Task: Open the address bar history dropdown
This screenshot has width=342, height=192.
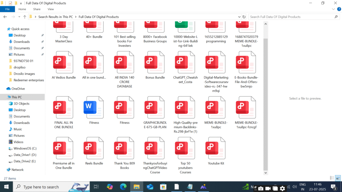Action: point(238,17)
